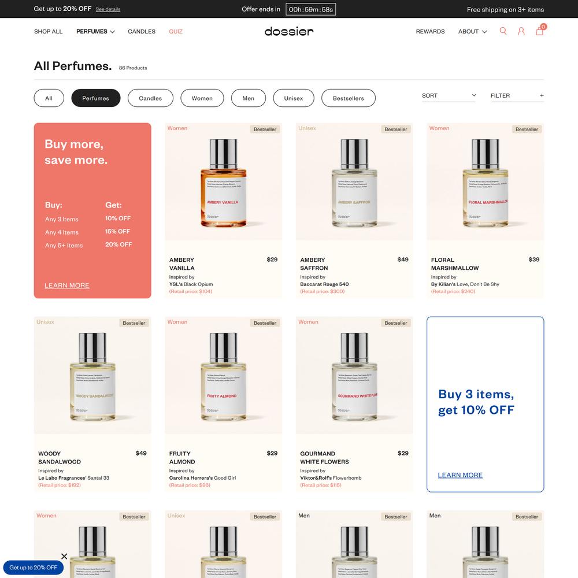Open the Ambery Vanilla bottle image
This screenshot has height=578, width=578.
point(223,181)
